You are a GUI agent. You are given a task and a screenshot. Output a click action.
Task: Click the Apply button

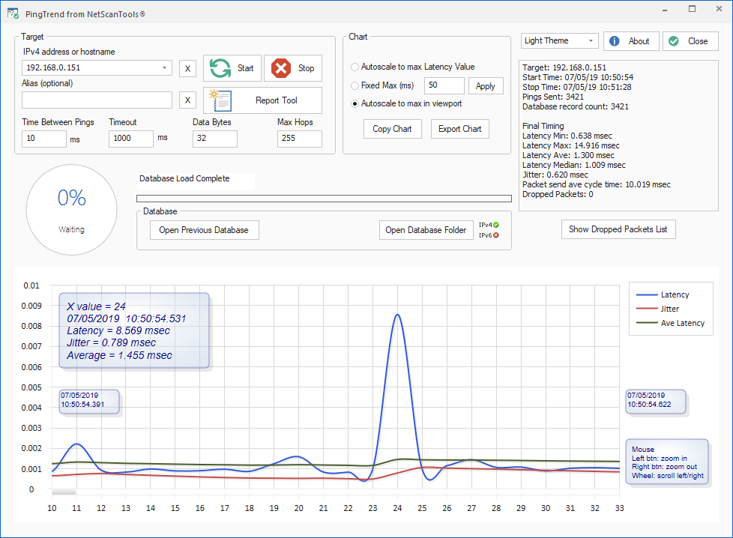pos(486,86)
